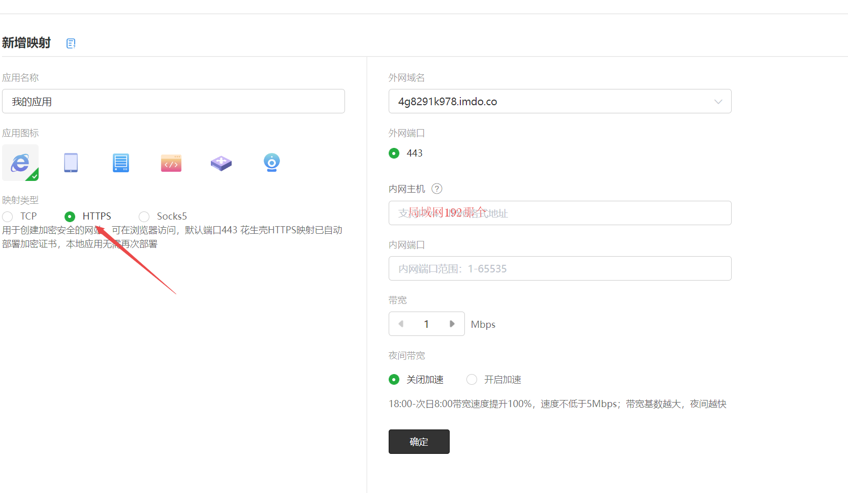This screenshot has width=848, height=493.
Task: Focus the 应用名称 field containing 我的应用
Action: 173,101
